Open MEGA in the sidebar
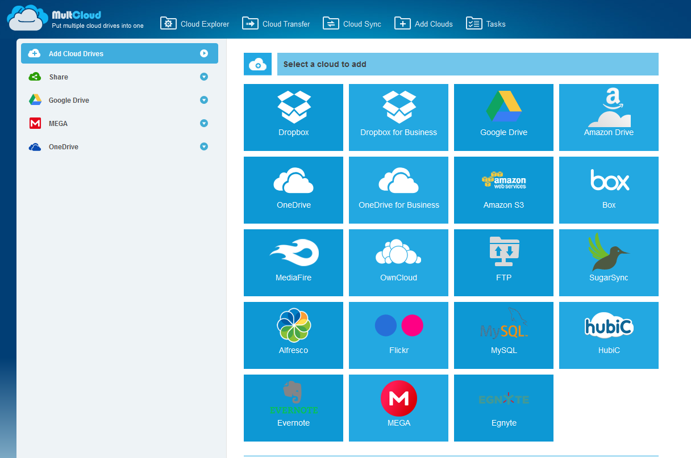 coord(119,123)
